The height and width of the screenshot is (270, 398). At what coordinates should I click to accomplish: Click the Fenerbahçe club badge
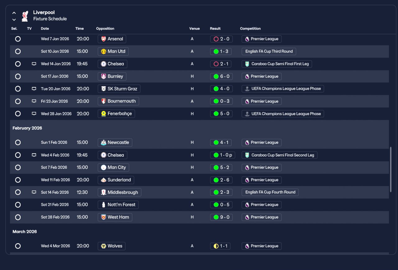click(104, 114)
